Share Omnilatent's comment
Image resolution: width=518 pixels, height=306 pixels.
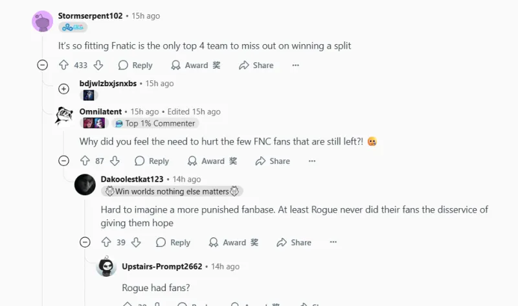point(271,161)
